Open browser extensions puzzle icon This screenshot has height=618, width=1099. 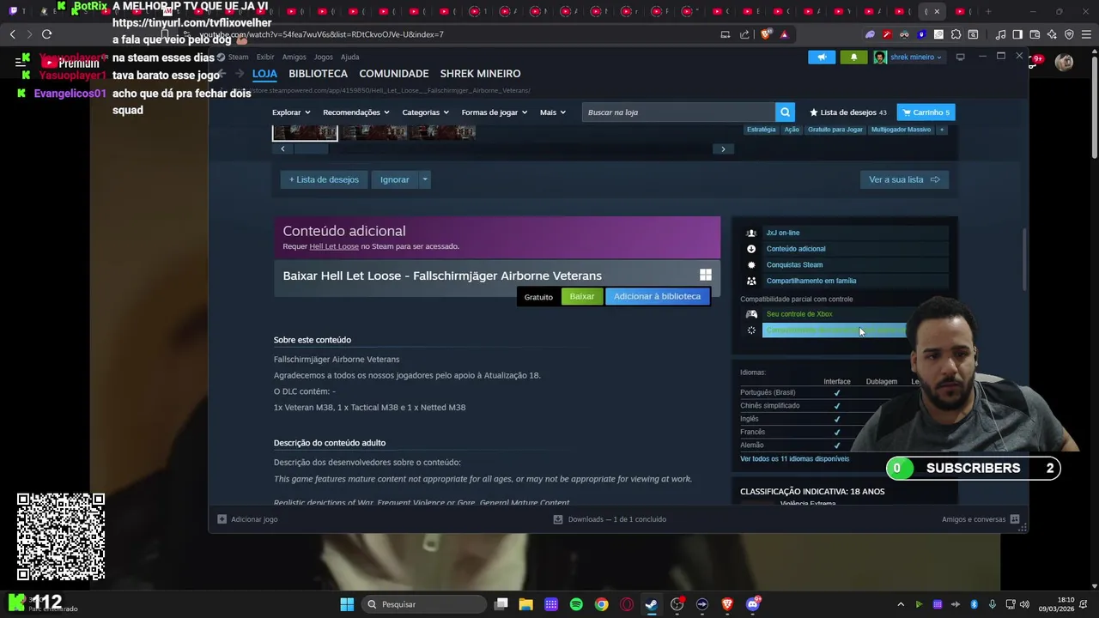tap(956, 34)
